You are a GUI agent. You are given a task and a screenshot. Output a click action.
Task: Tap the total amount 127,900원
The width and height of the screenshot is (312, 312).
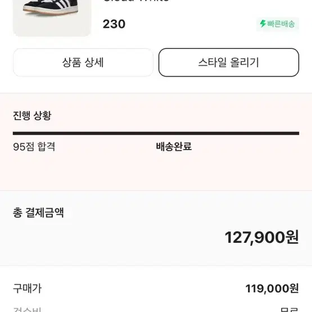[x=261, y=237]
